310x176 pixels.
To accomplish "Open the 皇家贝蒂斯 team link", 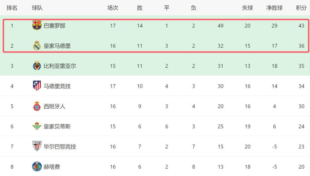I will tap(57, 127).
